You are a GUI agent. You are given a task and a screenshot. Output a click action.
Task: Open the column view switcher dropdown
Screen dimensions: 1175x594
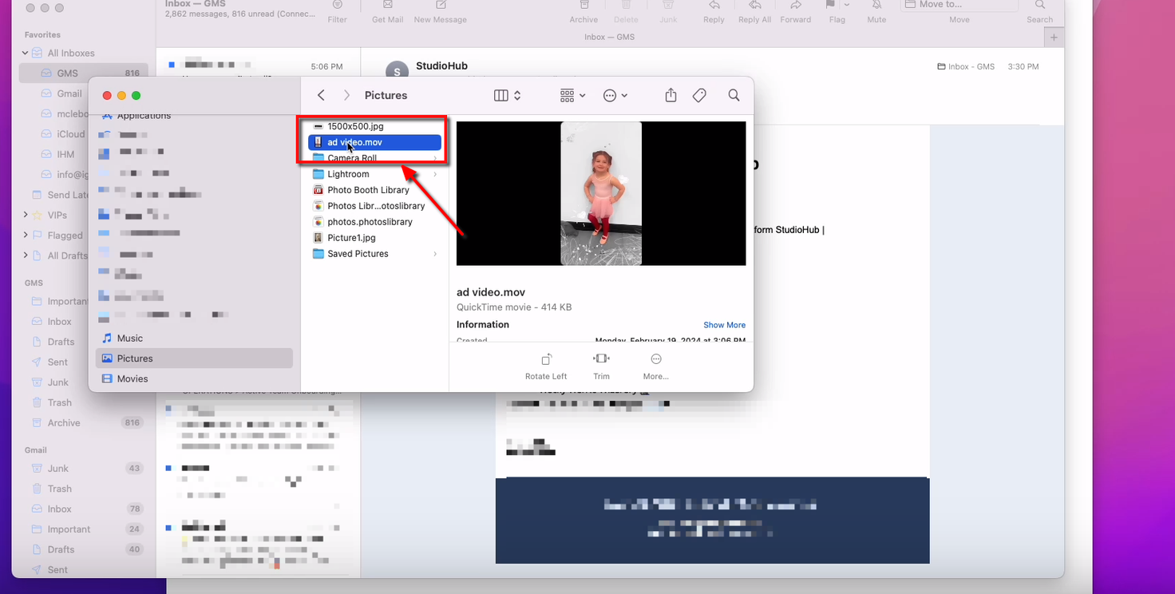(508, 95)
